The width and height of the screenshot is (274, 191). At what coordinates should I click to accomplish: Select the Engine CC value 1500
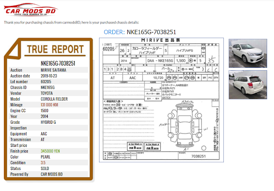click(45, 110)
